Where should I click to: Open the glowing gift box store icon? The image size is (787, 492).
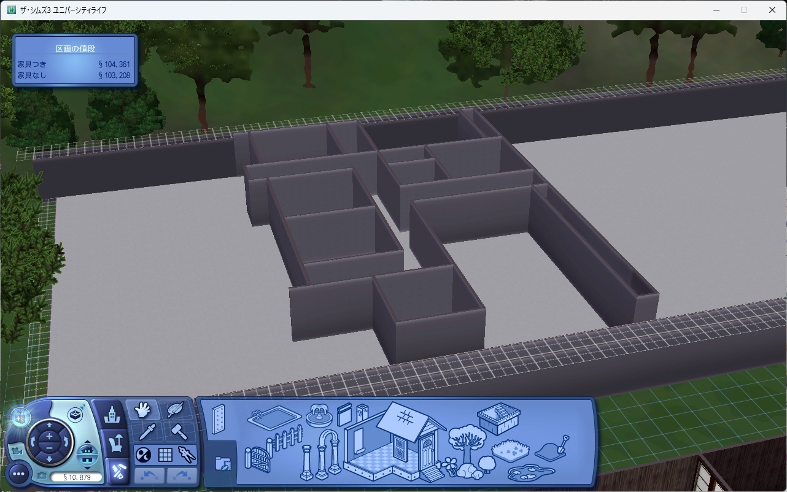point(21,417)
